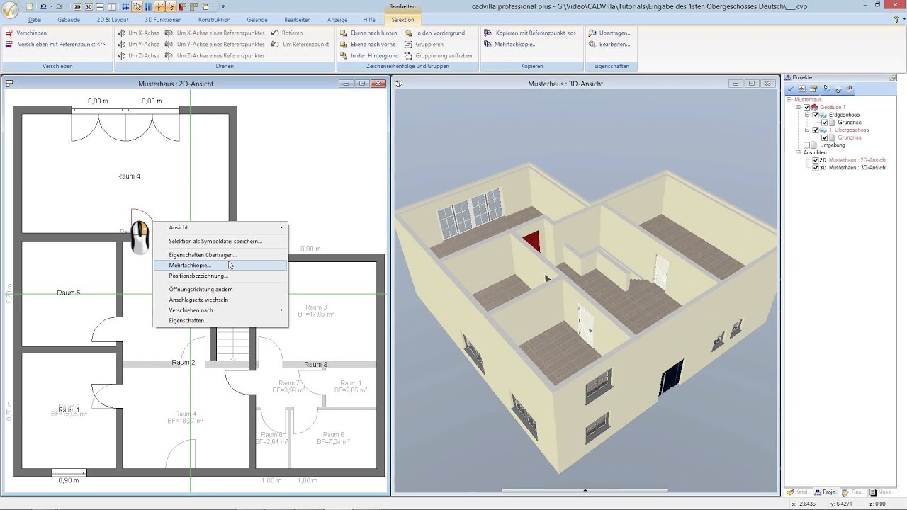The height and width of the screenshot is (510, 907).
Task: Toggle the Gebäude 1 checkbox
Action: click(806, 107)
